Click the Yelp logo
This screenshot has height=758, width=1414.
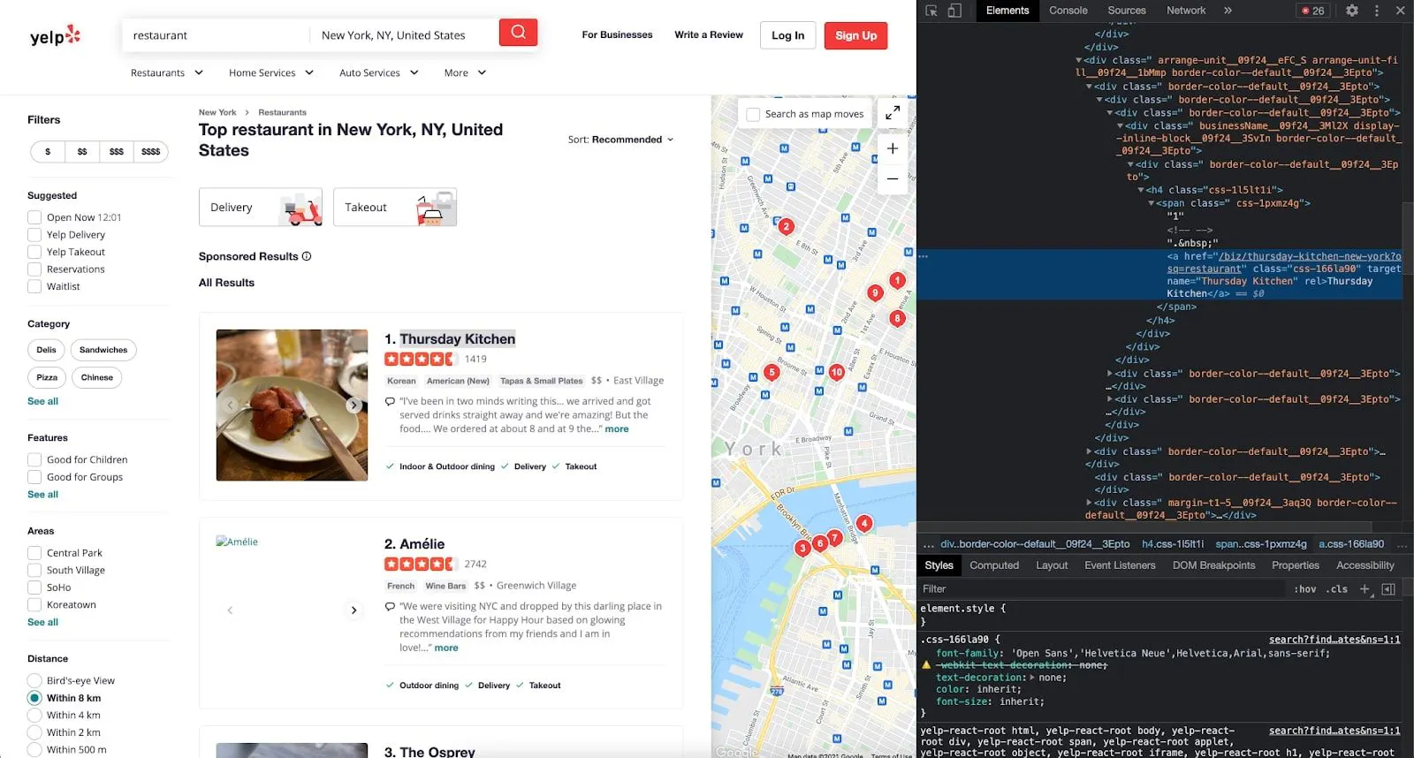[x=55, y=35]
